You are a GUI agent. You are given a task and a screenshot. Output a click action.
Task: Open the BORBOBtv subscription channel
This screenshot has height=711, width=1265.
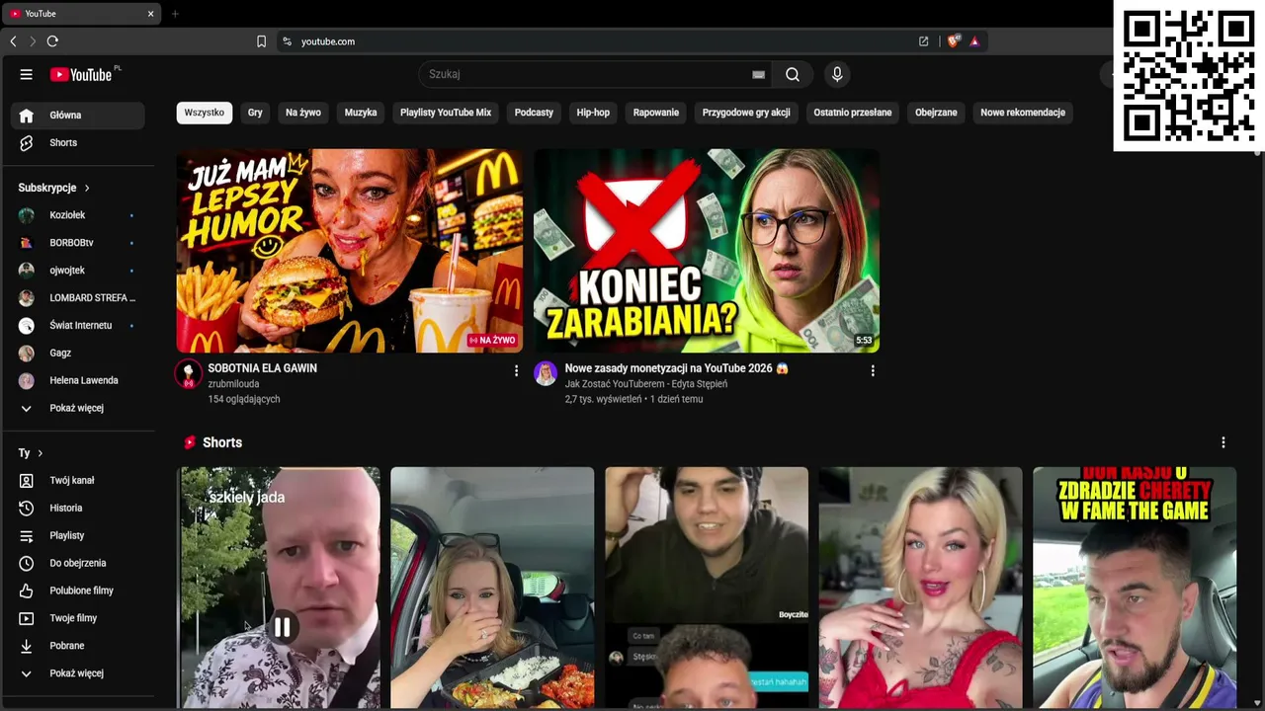point(78,243)
